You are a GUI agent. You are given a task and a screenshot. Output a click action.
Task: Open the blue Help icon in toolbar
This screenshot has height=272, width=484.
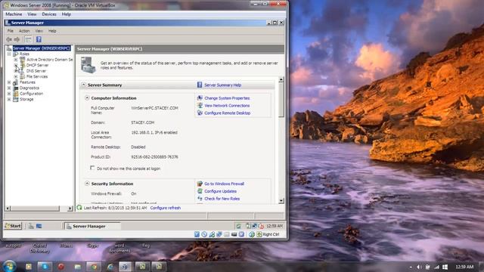[39, 39]
